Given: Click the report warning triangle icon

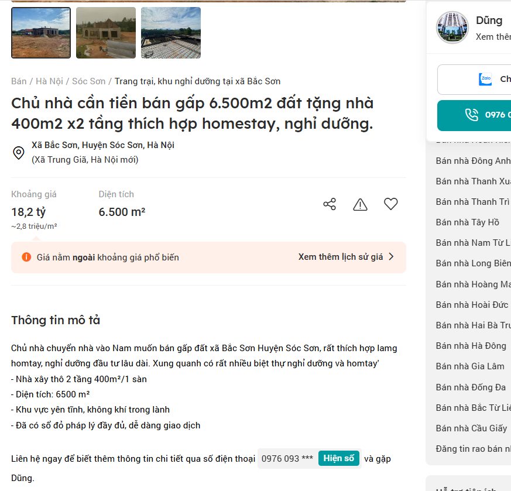Looking at the screenshot, I should tap(360, 205).
